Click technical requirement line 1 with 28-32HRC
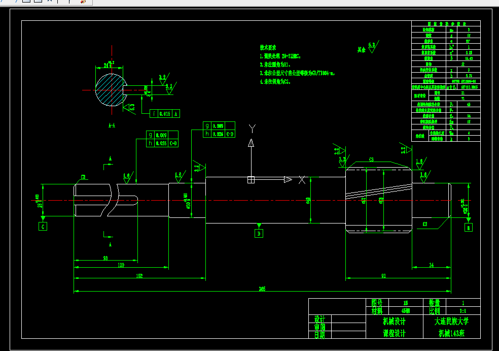Viewport: 499px width, 351px height. pos(280,56)
